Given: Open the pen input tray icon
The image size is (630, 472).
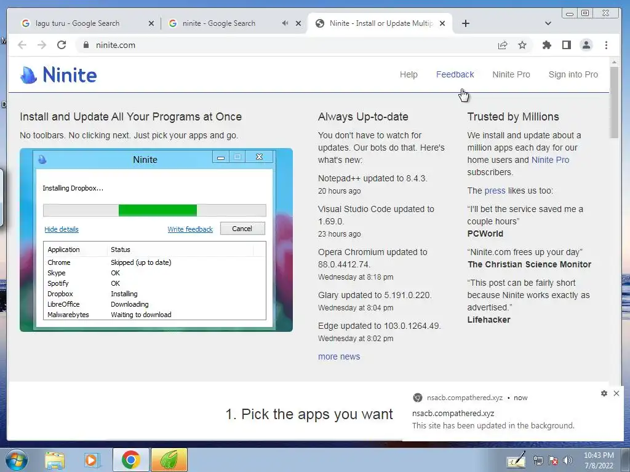Looking at the screenshot, I should pyautogui.click(x=516, y=460).
